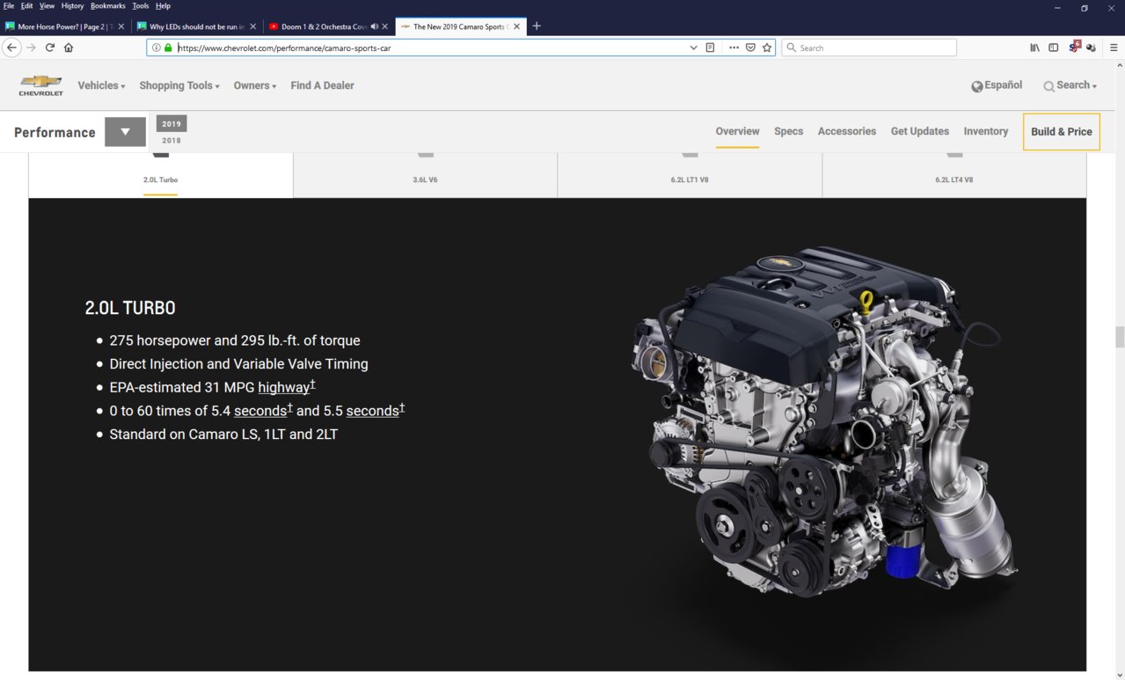Select the 2019 model year

point(172,124)
